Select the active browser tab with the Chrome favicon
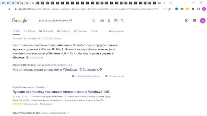 159,3
